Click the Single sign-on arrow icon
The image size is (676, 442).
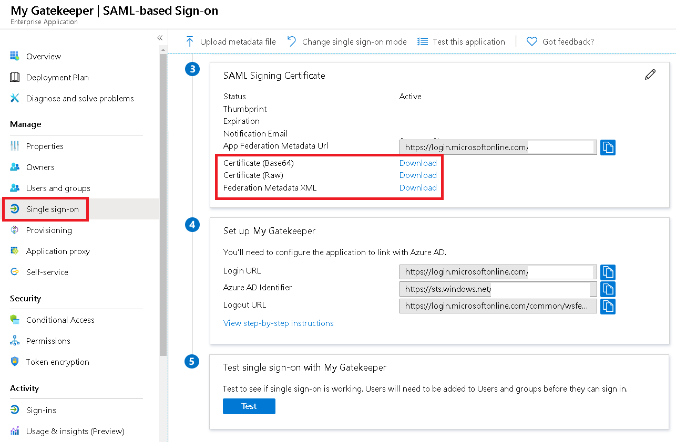coord(15,209)
